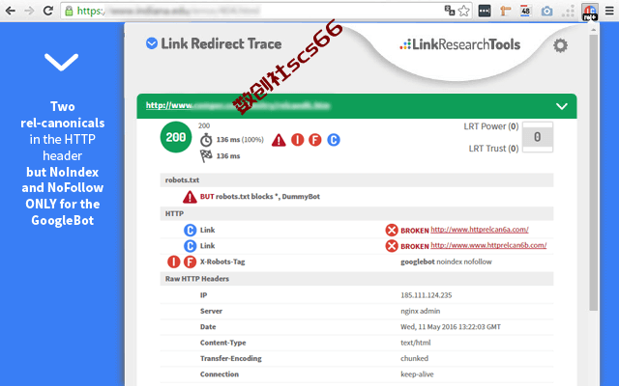
Task: Select the IP value 185.111.124.235
Action: (x=426, y=295)
